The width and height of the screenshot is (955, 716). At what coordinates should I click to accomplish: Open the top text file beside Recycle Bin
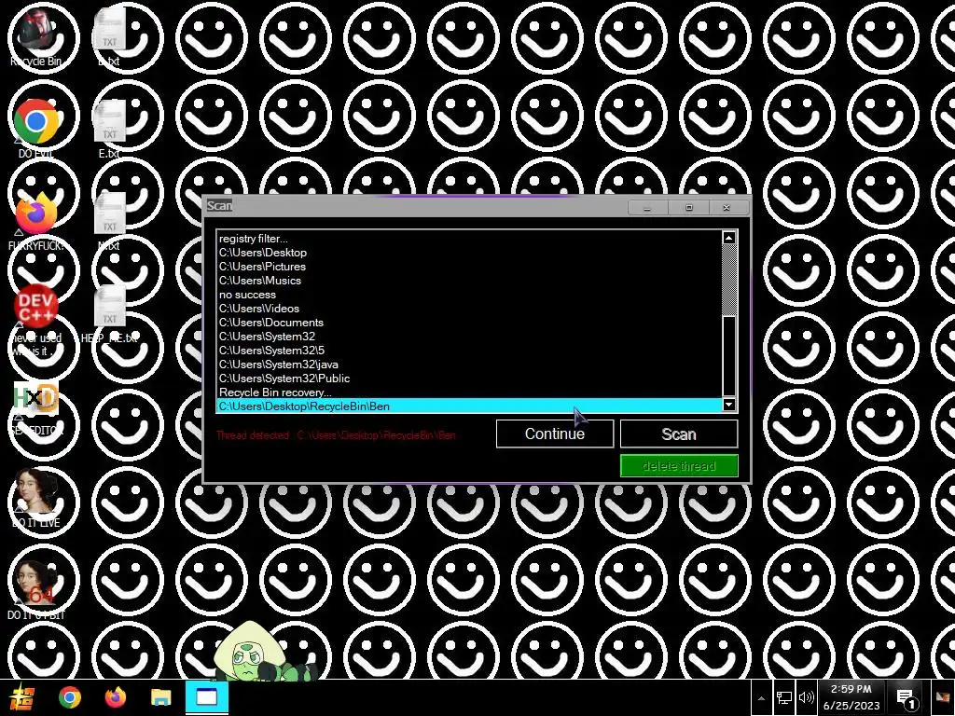[110, 36]
